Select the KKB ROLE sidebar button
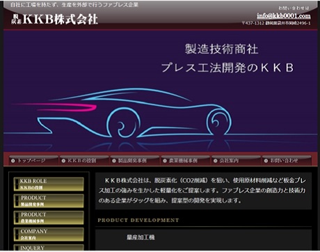Screen dimensions: 320x252 coord(49,184)
